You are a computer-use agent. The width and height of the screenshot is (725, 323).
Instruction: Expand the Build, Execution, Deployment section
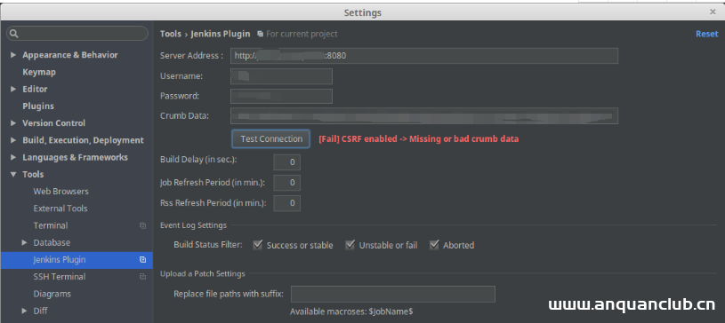13,140
